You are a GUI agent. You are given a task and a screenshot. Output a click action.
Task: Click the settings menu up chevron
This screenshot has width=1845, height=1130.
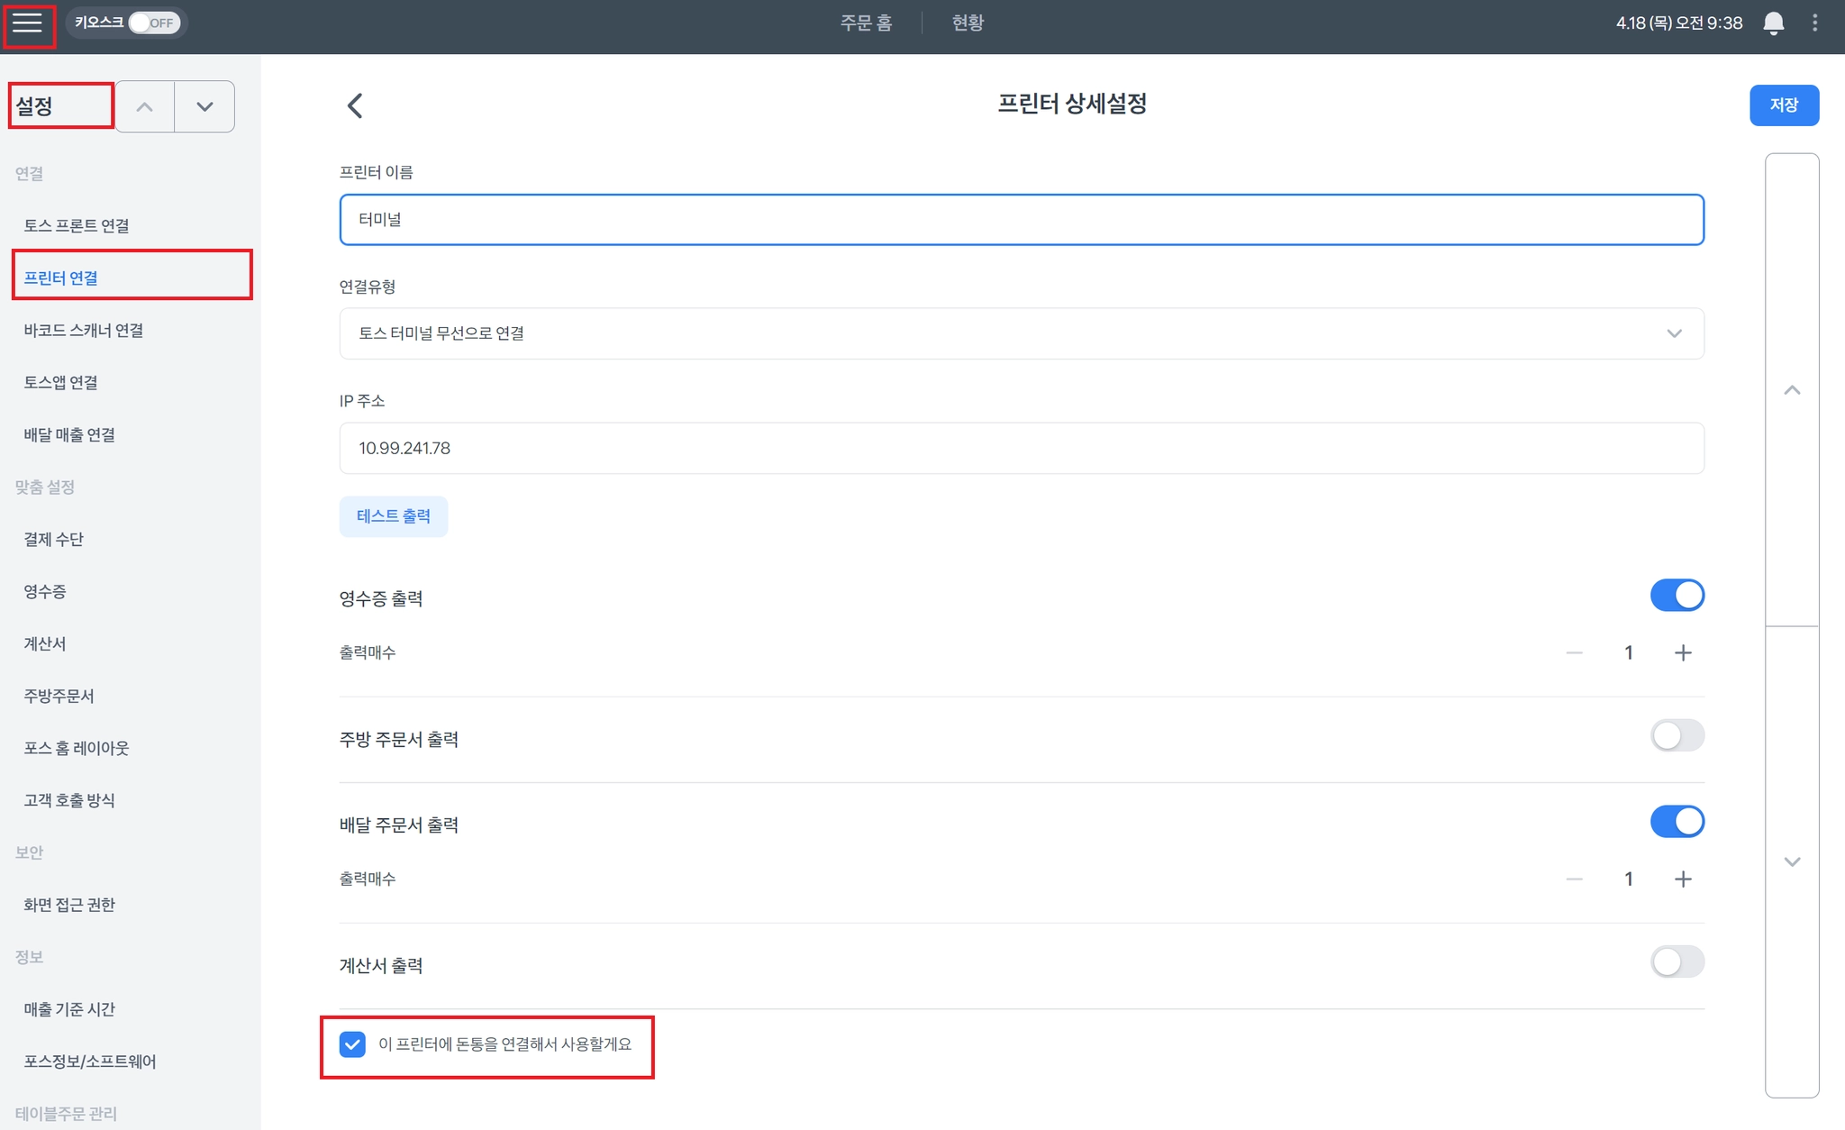point(144,106)
